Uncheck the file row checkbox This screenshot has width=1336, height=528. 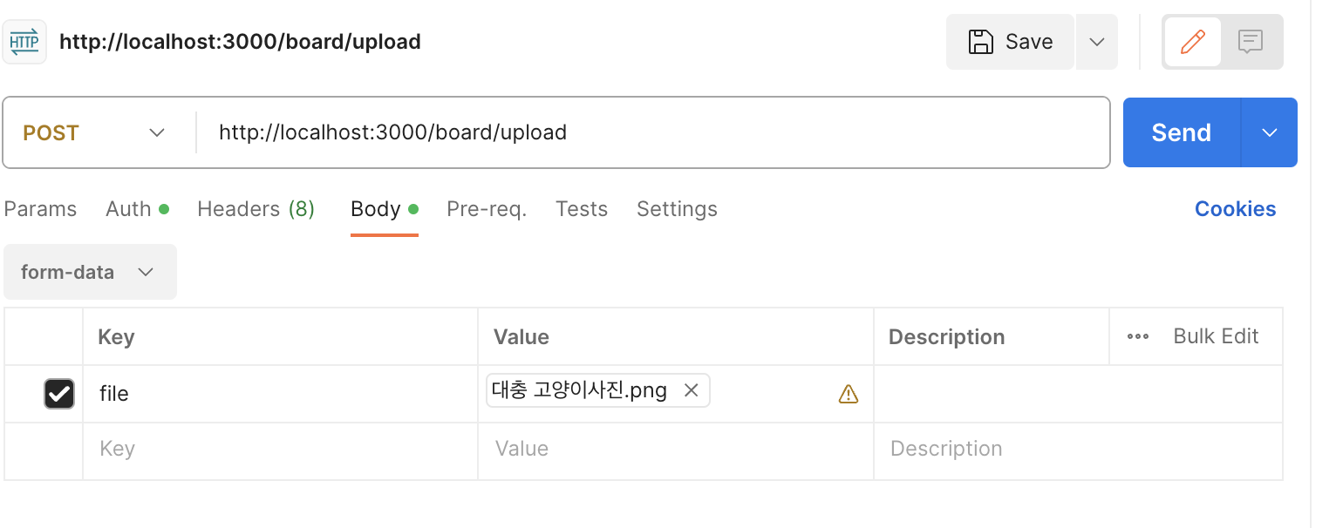59,394
